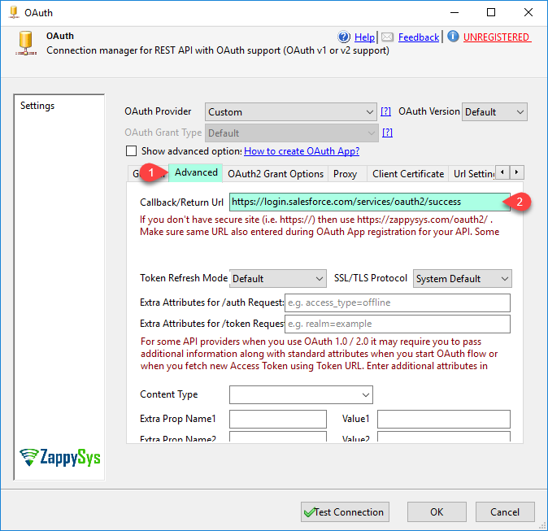Click the Value1 input field
This screenshot has width=548, height=531.
tap(444, 419)
